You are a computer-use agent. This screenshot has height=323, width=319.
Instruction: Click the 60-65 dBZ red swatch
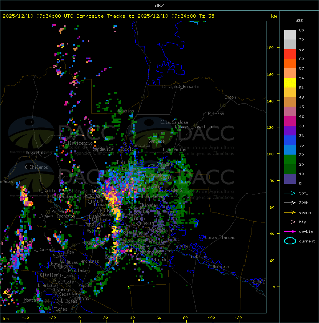click(290, 54)
